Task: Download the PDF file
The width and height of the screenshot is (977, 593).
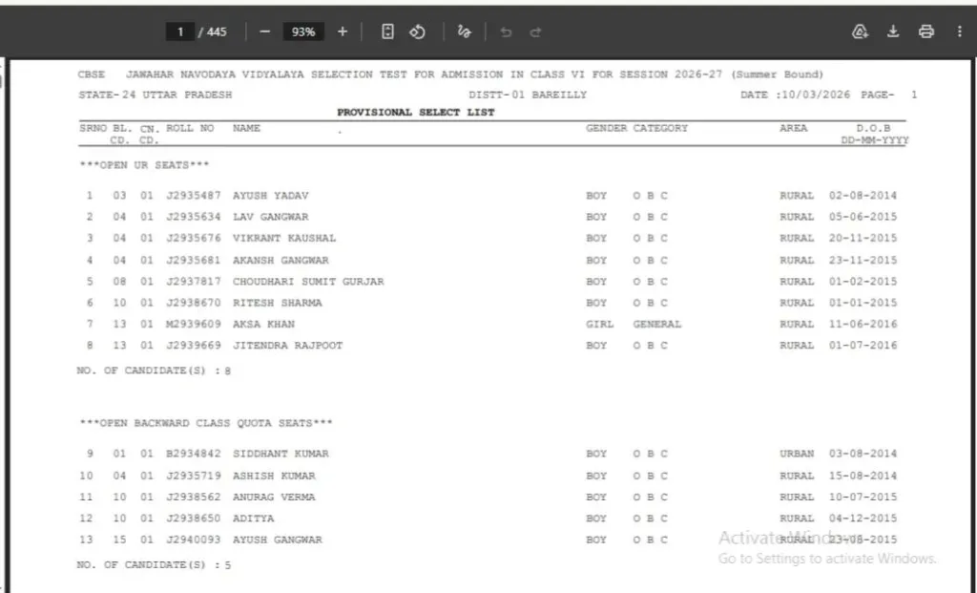Action: pyautogui.click(x=893, y=32)
